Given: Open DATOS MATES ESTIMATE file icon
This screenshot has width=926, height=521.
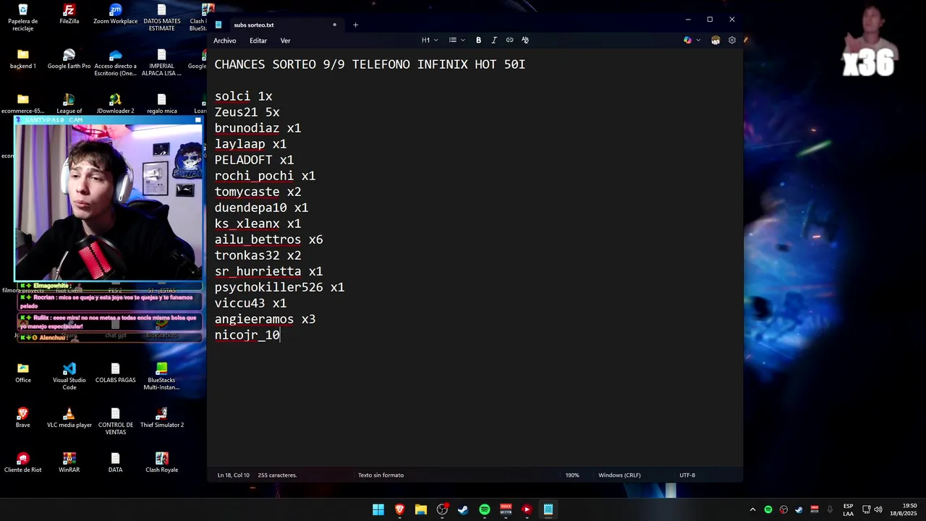Looking at the screenshot, I should [162, 16].
